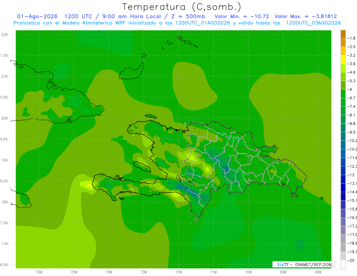Click the '76W' longitude label
The height and width of the screenshot is (276, 357).
pyautogui.click(x=39, y=272)
